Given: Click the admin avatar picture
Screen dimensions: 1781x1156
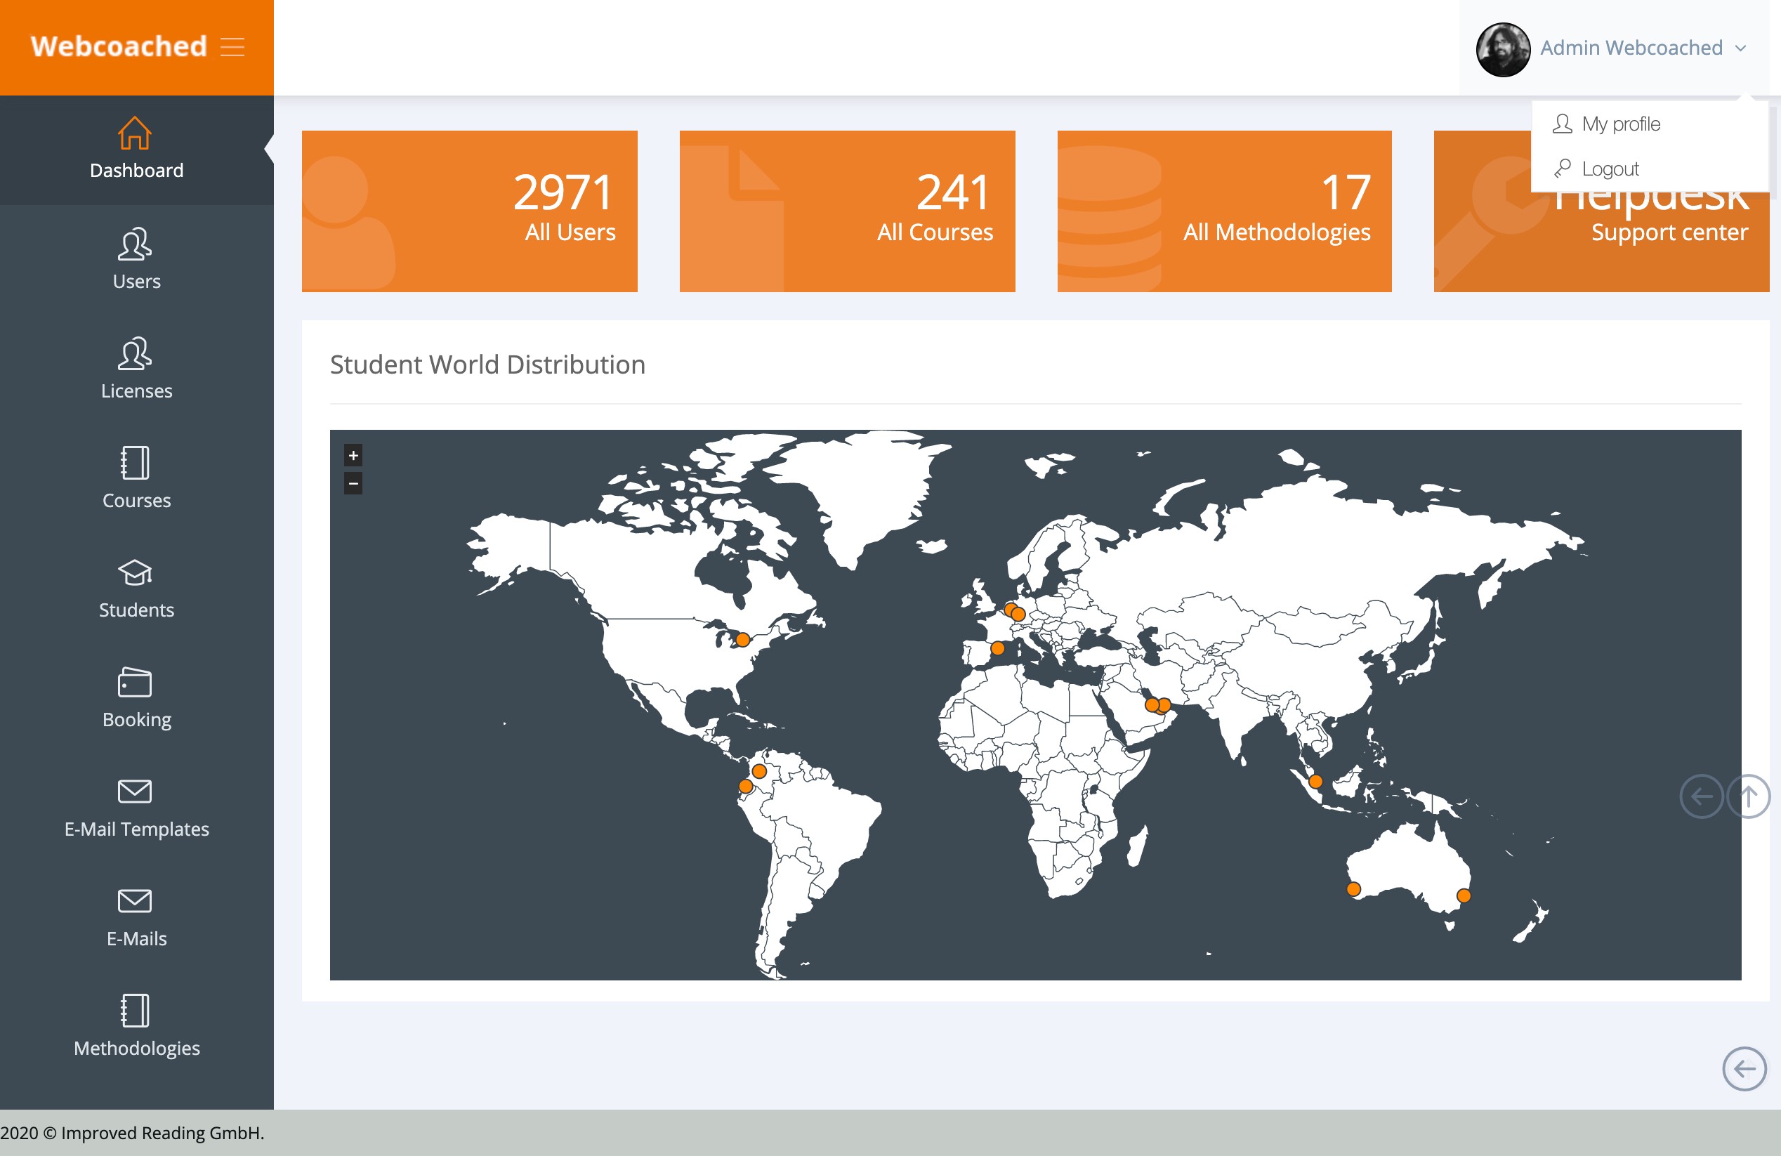Looking at the screenshot, I should [x=1503, y=49].
